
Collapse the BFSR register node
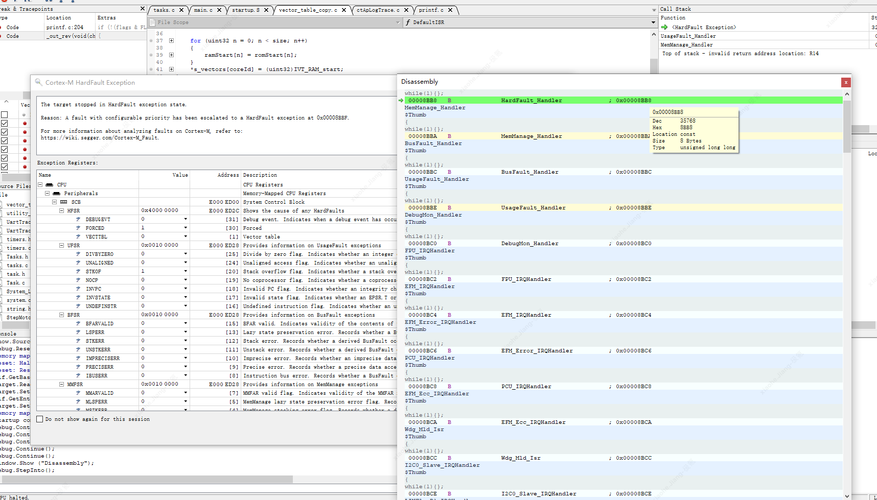[x=62, y=315]
